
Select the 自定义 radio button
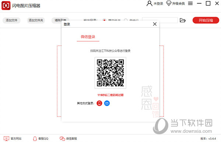tap(126, 20)
